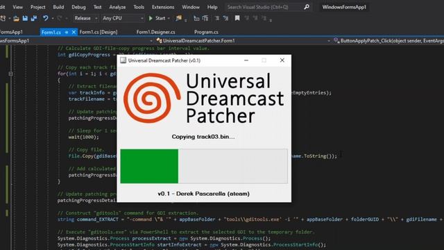Open the Release configuration dropdown
The width and height of the screenshot is (444, 250).
tap(85, 19)
